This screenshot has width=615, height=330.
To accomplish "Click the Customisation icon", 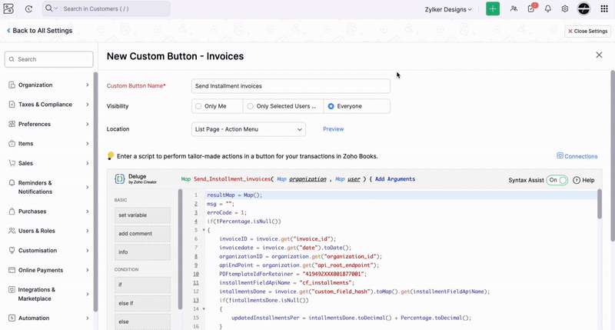I will [x=12, y=250].
